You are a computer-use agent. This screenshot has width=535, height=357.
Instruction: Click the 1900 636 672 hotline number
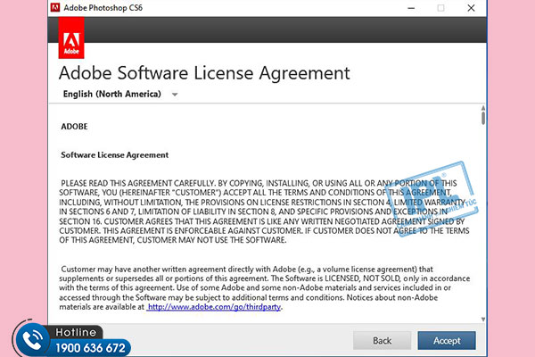90,348
